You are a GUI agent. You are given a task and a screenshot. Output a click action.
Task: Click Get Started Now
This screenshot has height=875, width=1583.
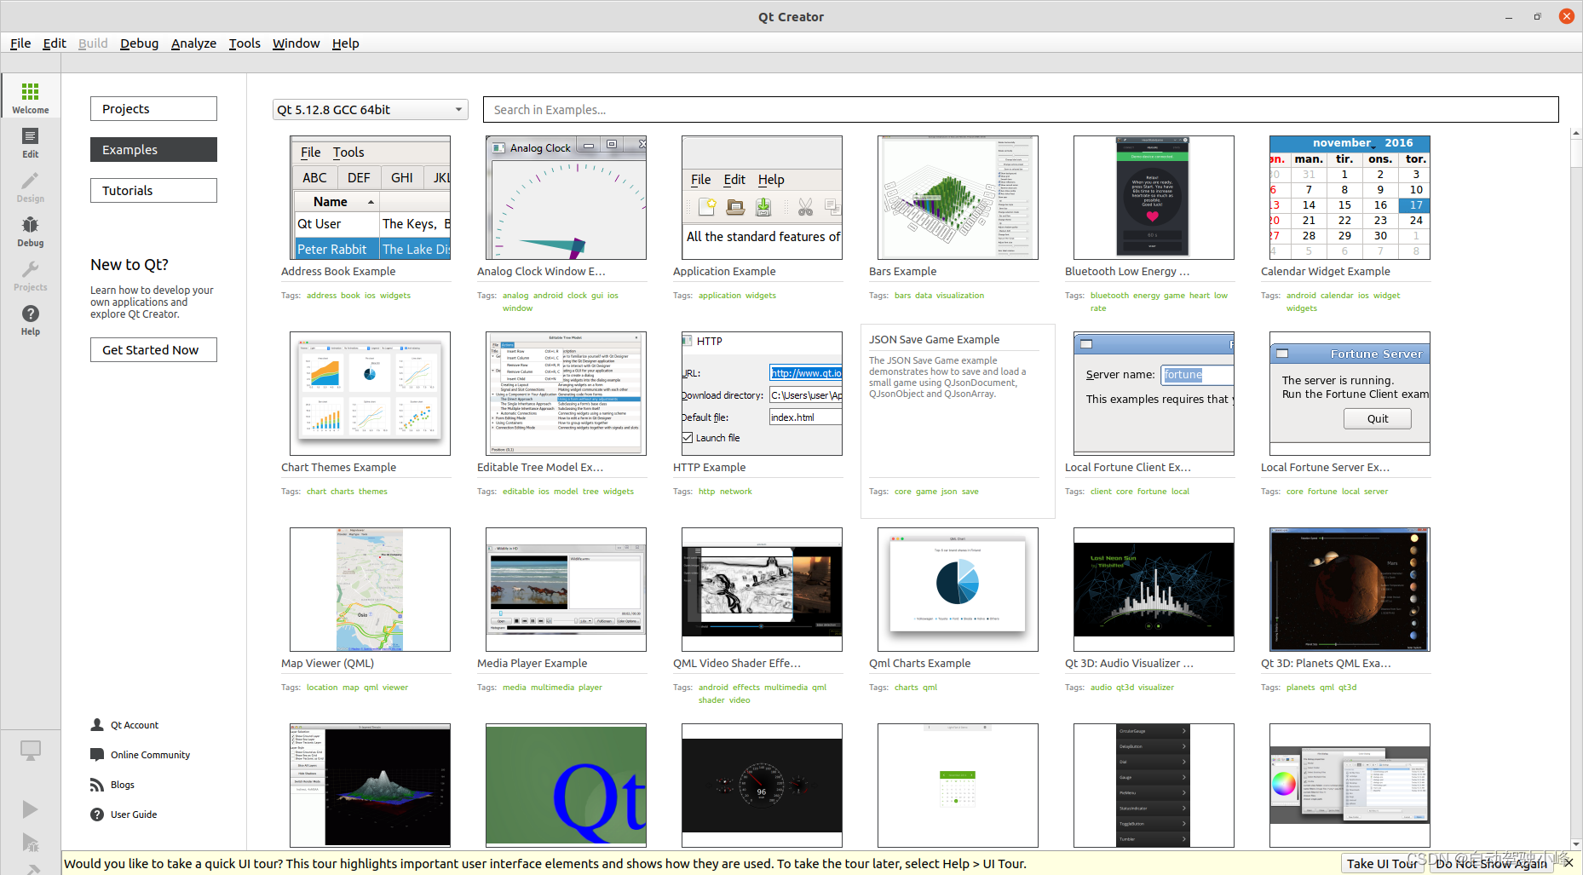(x=153, y=349)
